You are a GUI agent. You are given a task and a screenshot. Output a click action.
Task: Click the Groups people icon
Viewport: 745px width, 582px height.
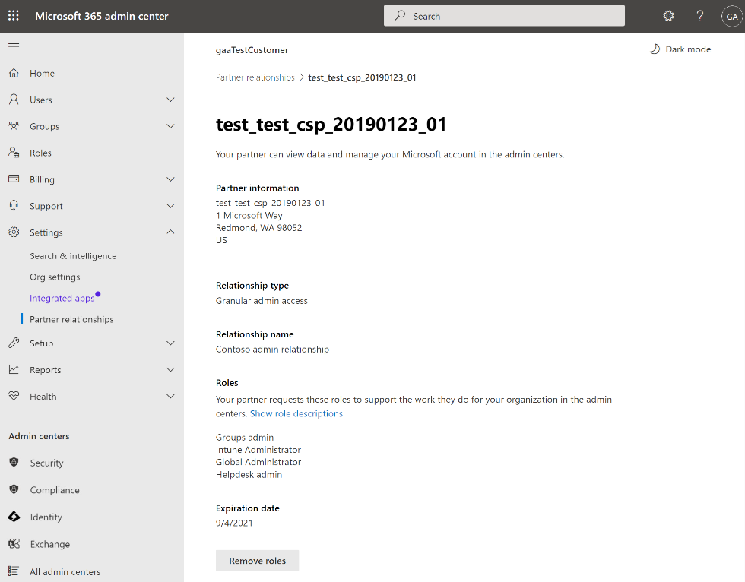point(14,126)
